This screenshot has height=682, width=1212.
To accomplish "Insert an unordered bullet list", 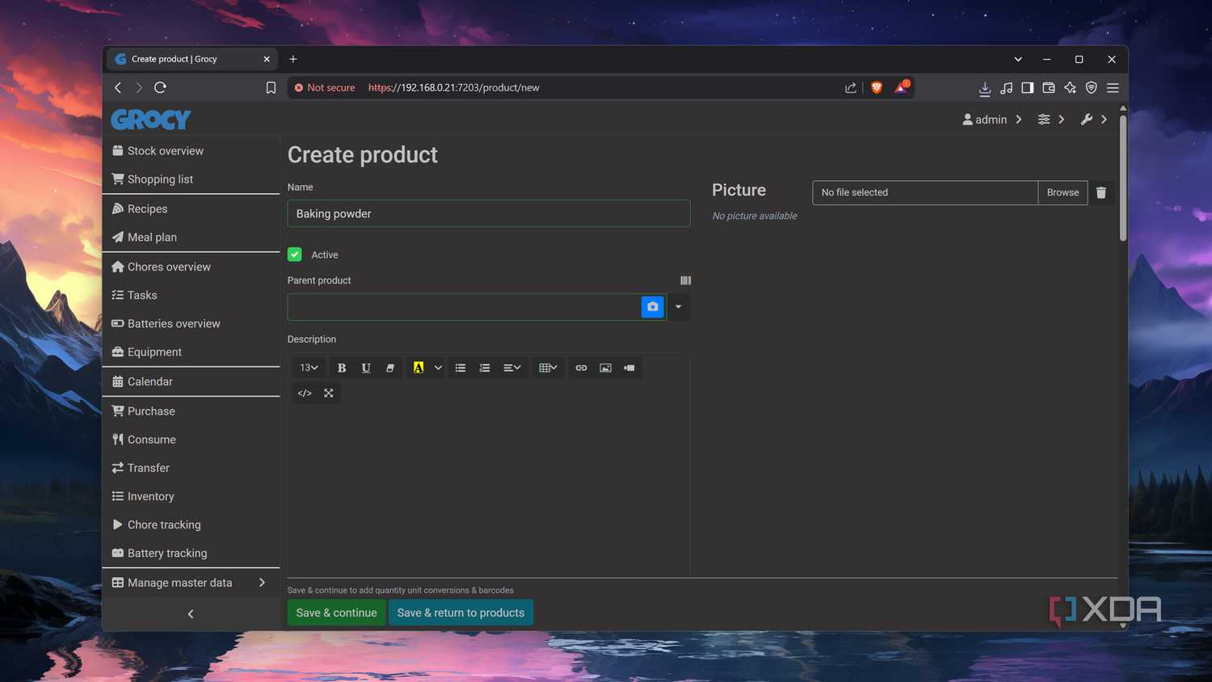I will point(461,368).
